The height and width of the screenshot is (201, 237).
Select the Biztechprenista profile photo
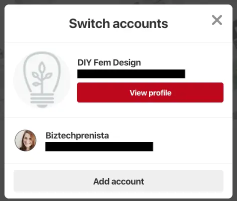[x=25, y=140]
